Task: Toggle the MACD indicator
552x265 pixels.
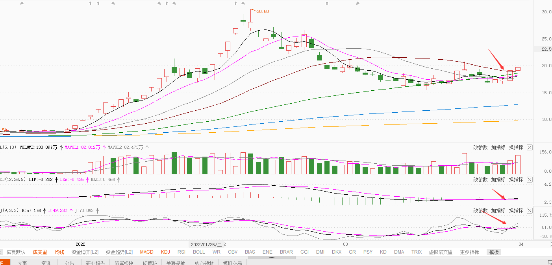Action: pos(146,252)
